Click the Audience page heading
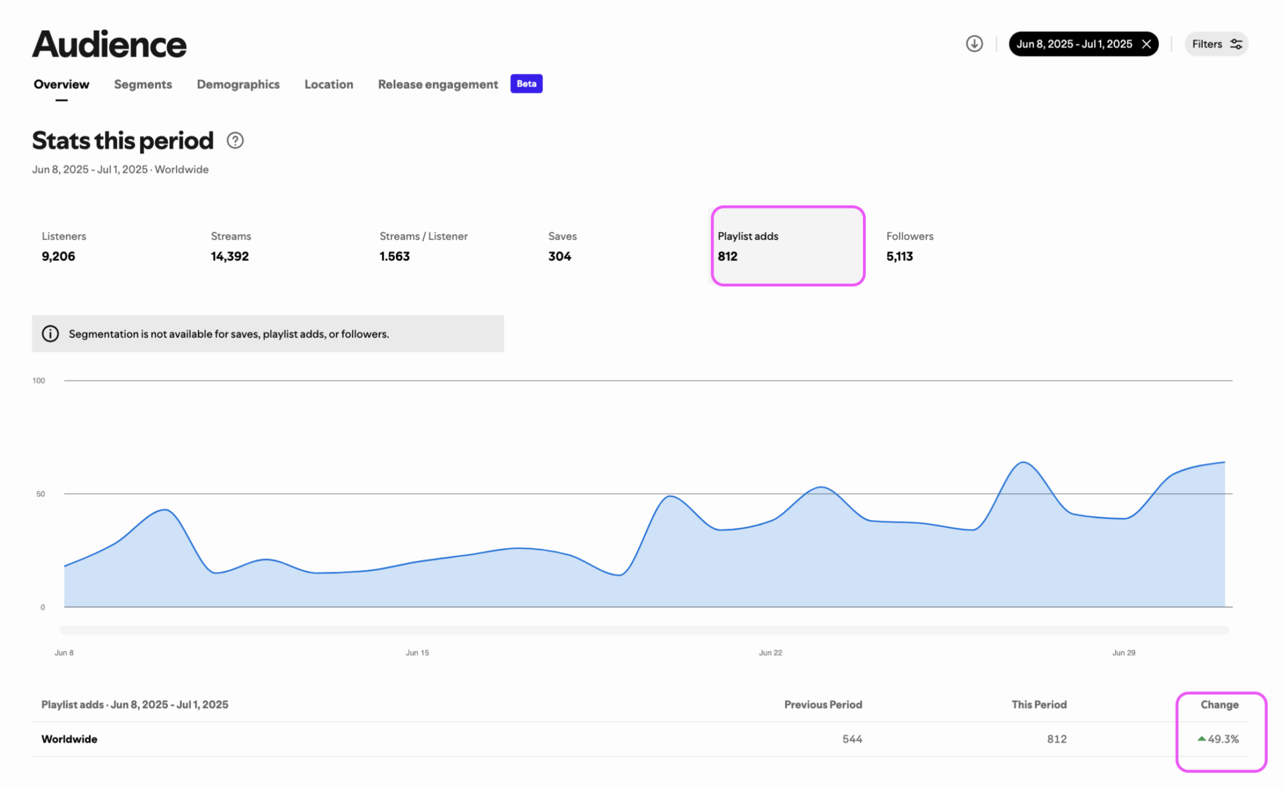 (110, 44)
